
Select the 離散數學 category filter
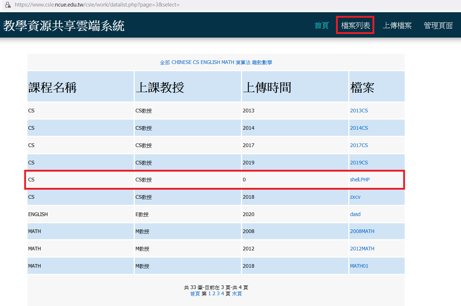pyautogui.click(x=262, y=63)
